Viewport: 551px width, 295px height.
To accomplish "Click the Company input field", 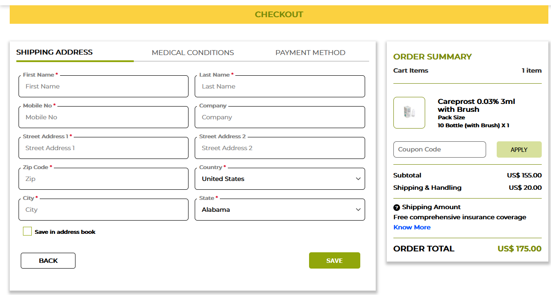I will coord(279,118).
